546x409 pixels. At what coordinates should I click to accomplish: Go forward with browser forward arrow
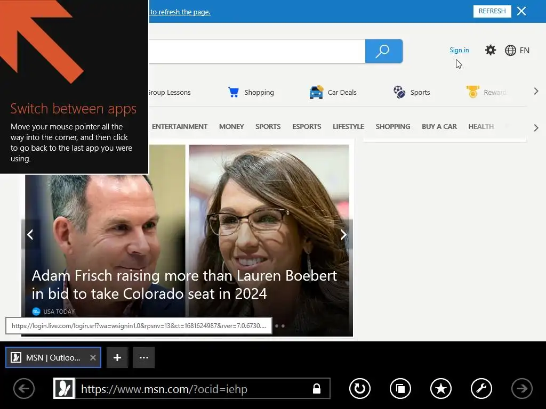(521, 388)
